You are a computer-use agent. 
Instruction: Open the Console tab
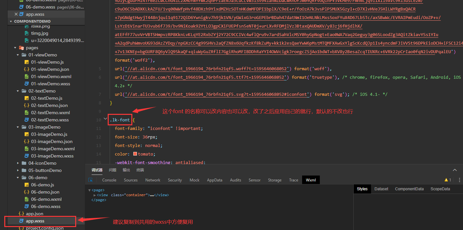(109, 180)
